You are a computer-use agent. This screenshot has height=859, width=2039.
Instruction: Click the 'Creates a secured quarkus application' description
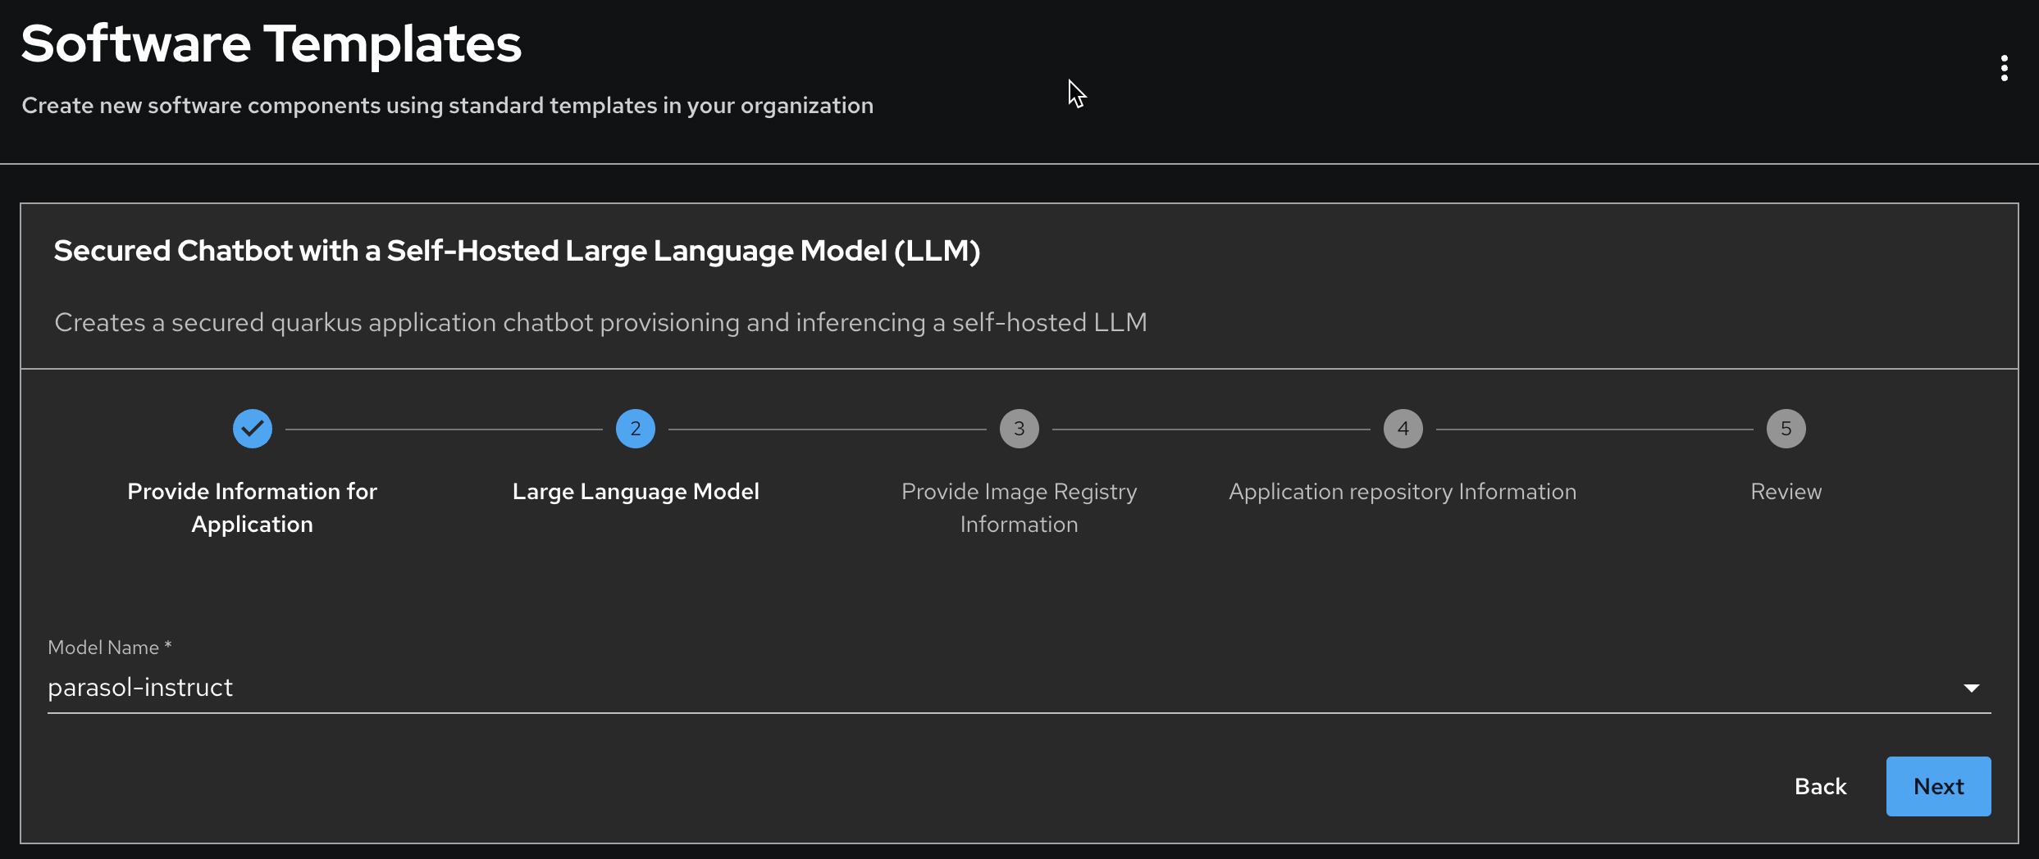[600, 322]
